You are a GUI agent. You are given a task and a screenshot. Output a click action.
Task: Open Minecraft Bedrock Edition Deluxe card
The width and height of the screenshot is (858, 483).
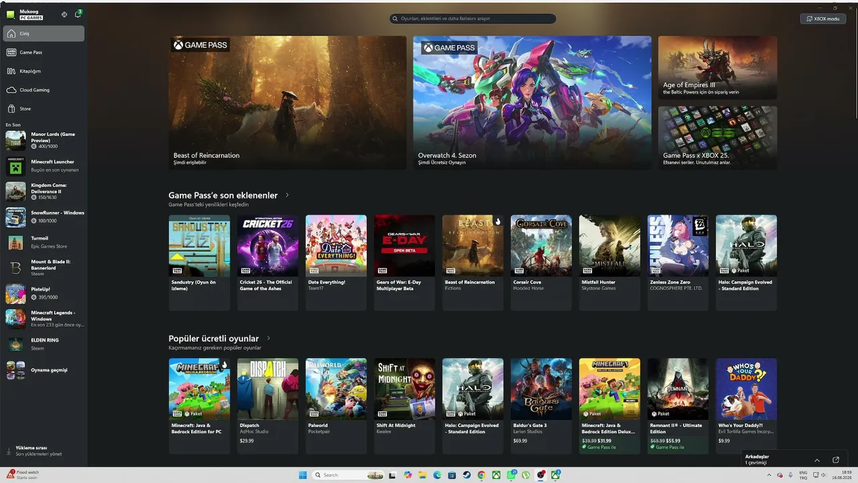609,406
